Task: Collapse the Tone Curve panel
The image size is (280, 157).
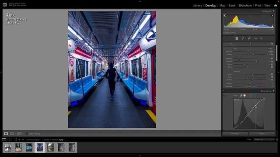Action: (x=273, y=91)
